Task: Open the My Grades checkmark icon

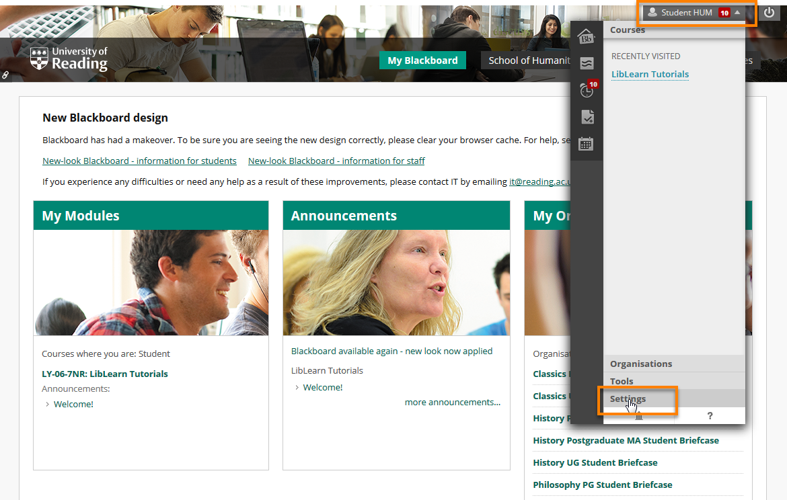Action: [x=587, y=118]
